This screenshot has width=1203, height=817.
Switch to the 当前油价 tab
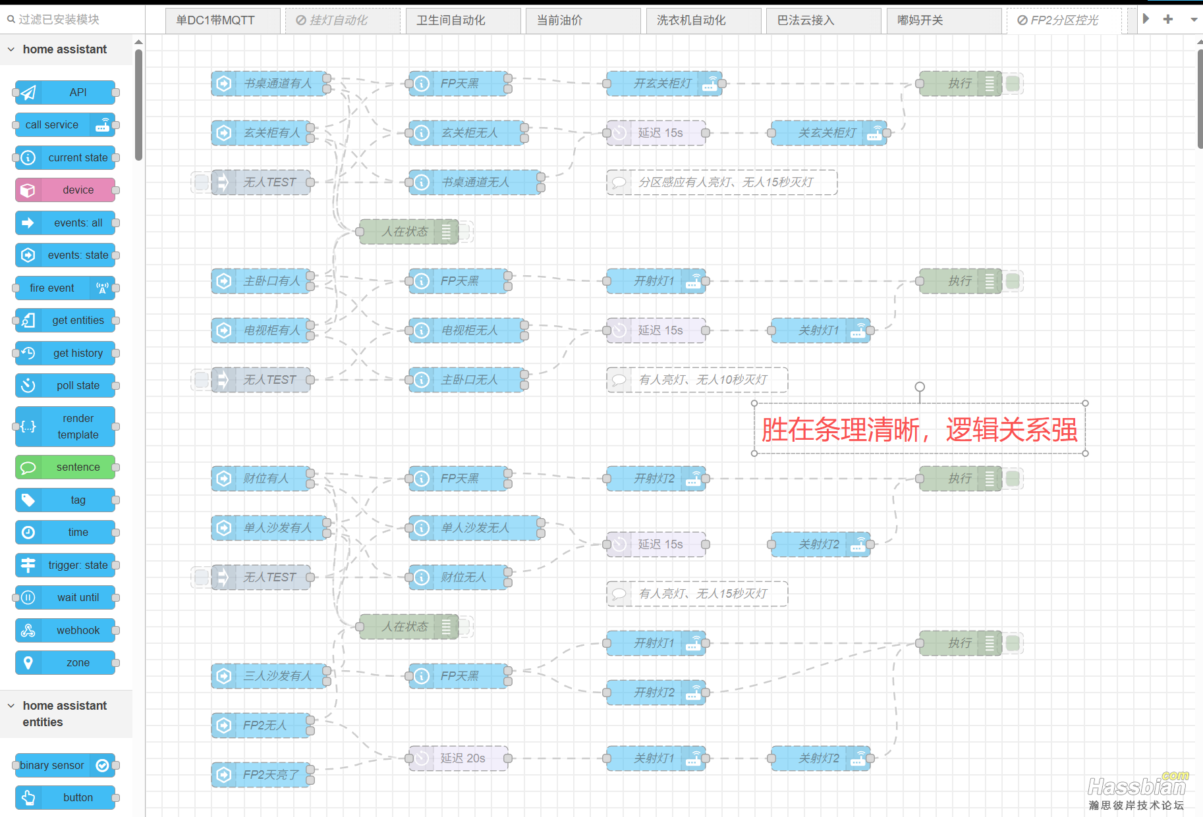(583, 20)
